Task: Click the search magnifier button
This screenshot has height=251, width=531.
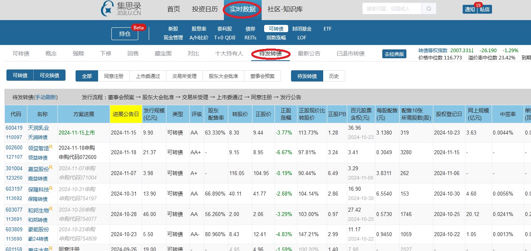Action: point(428,9)
